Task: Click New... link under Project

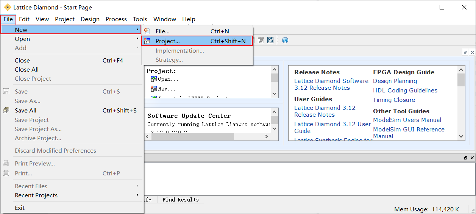Action: pyautogui.click(x=167, y=89)
